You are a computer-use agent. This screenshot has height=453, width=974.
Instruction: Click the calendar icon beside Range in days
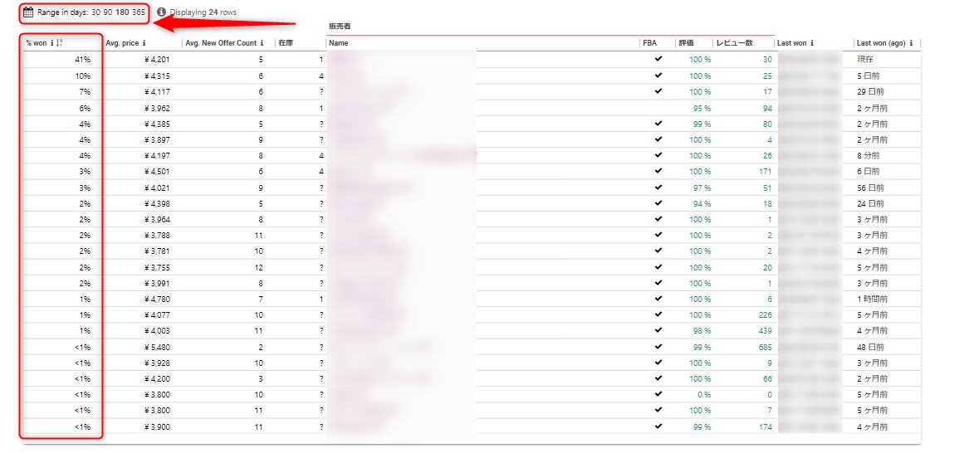(x=28, y=12)
